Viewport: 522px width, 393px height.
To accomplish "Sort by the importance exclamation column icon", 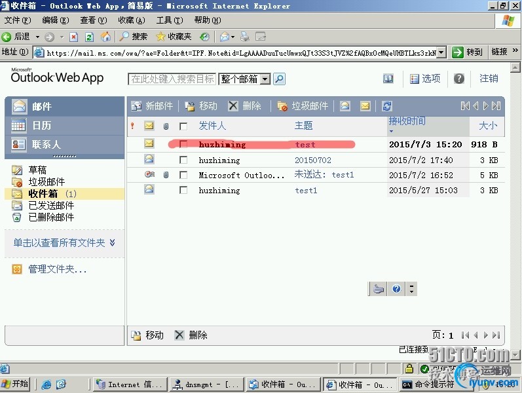I will 132,126.
